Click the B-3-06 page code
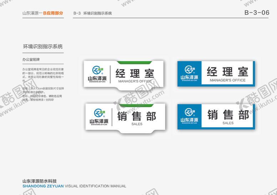The width and height of the screenshot is (277, 195). [257, 12]
